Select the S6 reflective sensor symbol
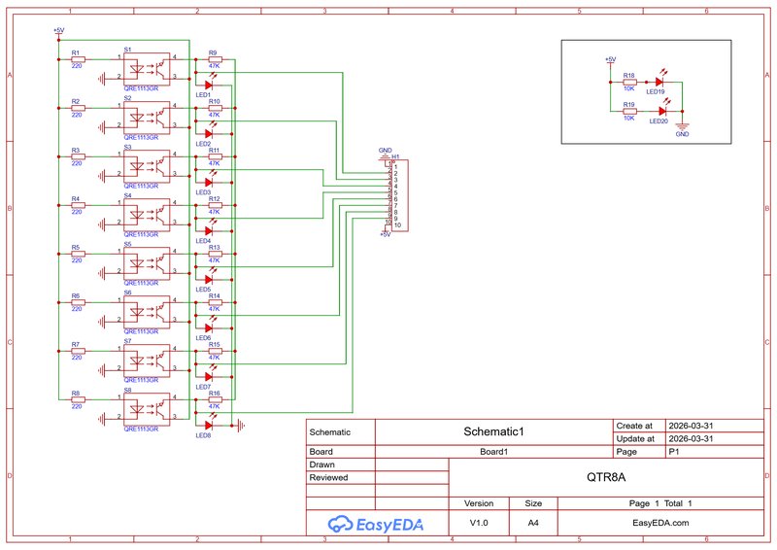Screen dimensions: 777x550 pos(147,312)
